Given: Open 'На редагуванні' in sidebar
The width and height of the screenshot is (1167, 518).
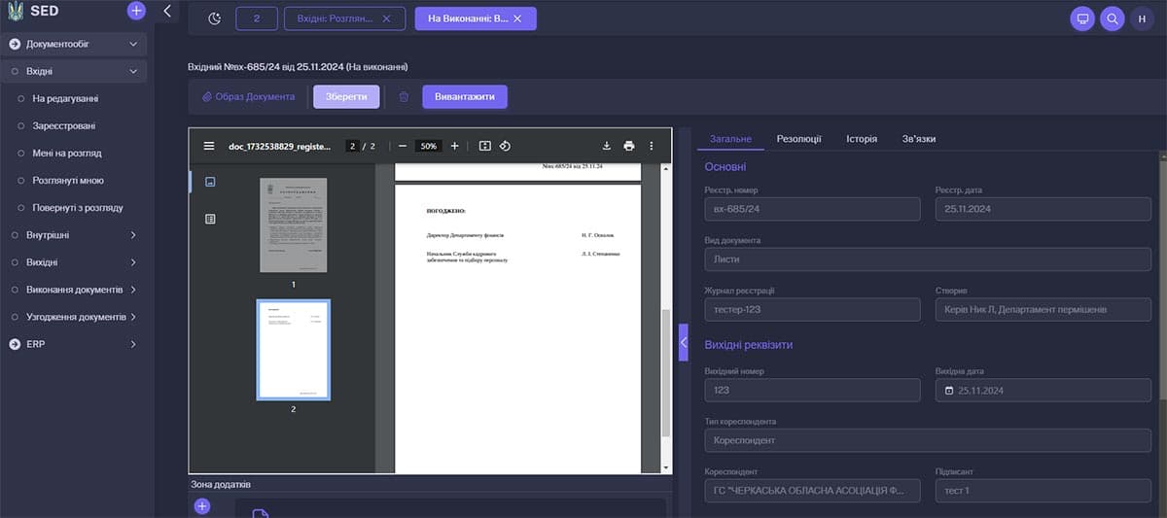Looking at the screenshot, I should pyautogui.click(x=65, y=98).
